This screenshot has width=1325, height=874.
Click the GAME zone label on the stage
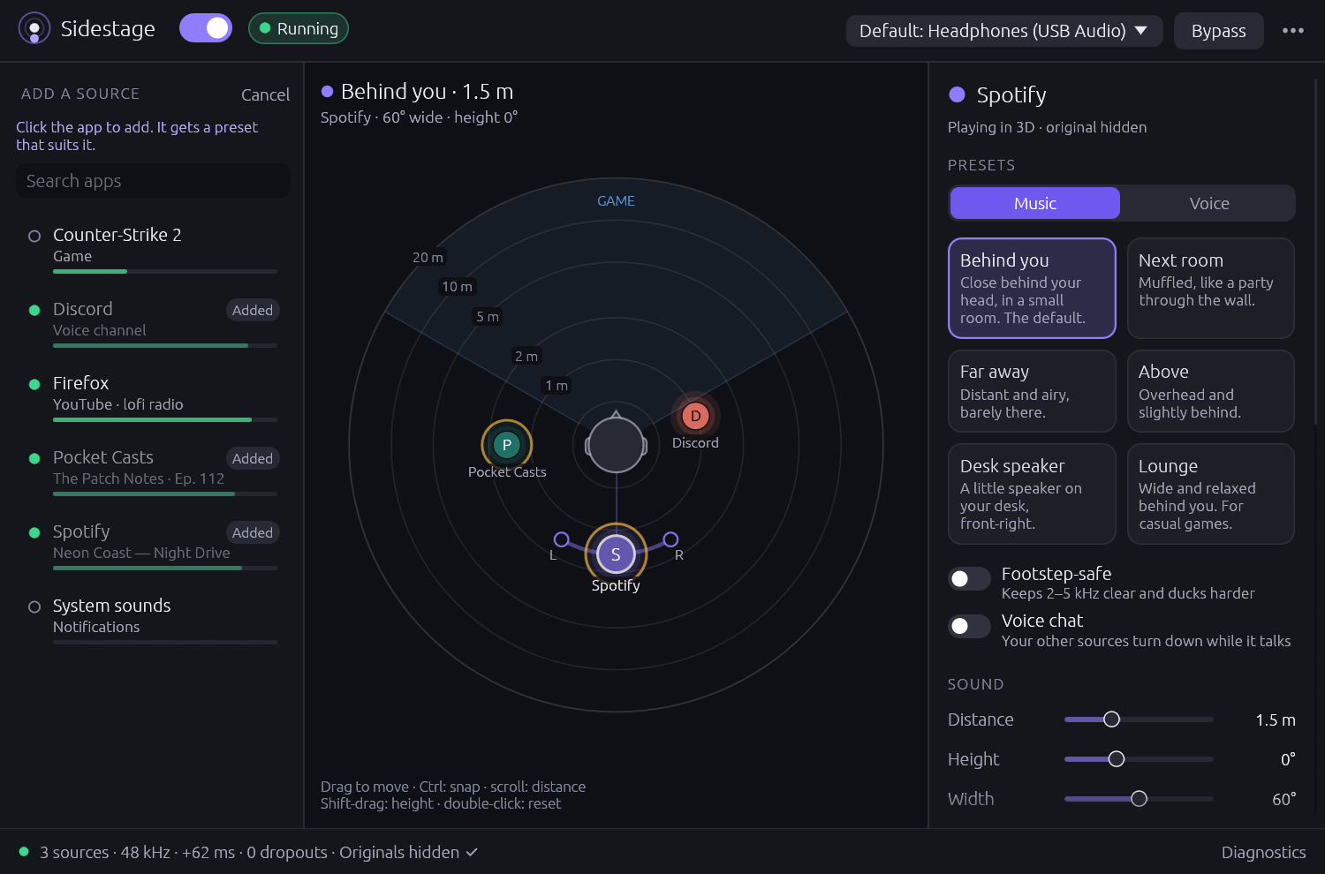click(x=616, y=201)
